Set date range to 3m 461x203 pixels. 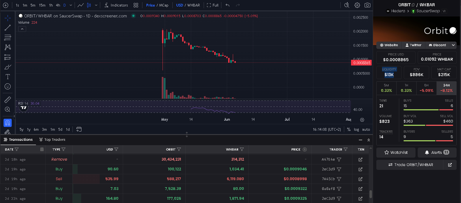click(44, 129)
